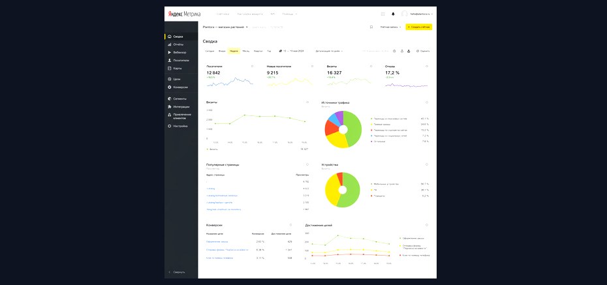Expand the user account email dropdown
The width and height of the screenshot is (607, 285).
(x=422, y=14)
